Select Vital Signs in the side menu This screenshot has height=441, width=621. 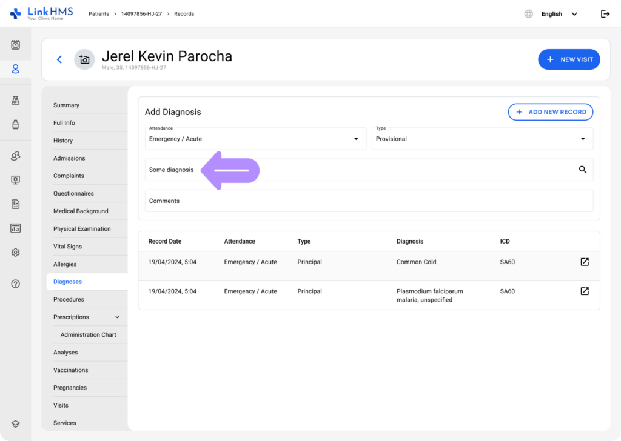point(67,247)
